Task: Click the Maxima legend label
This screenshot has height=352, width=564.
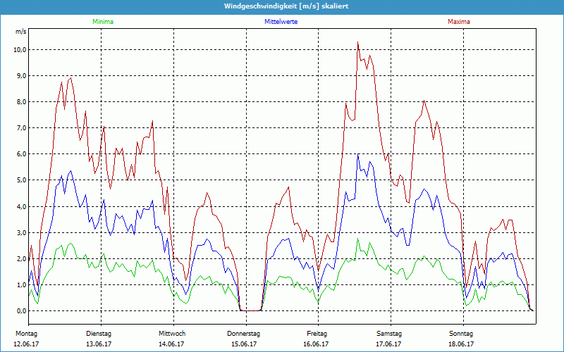Action: coord(459,22)
